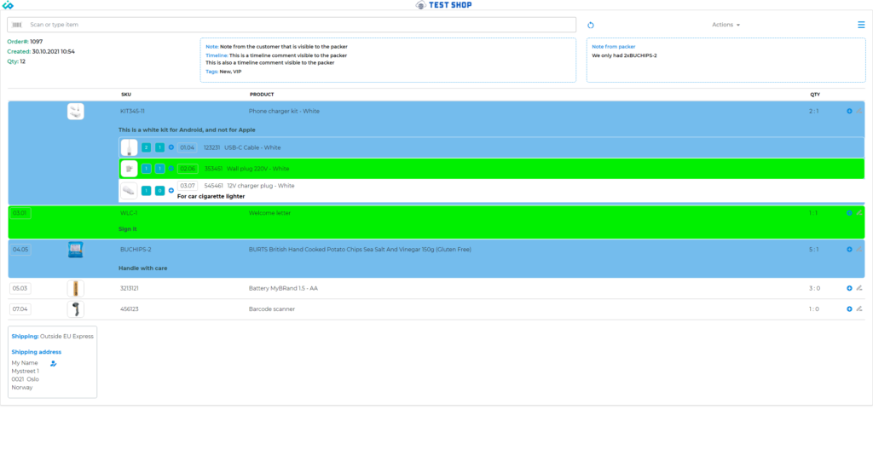Click the logo icon in the top-left corner
The height and width of the screenshot is (450, 873).
point(8,5)
